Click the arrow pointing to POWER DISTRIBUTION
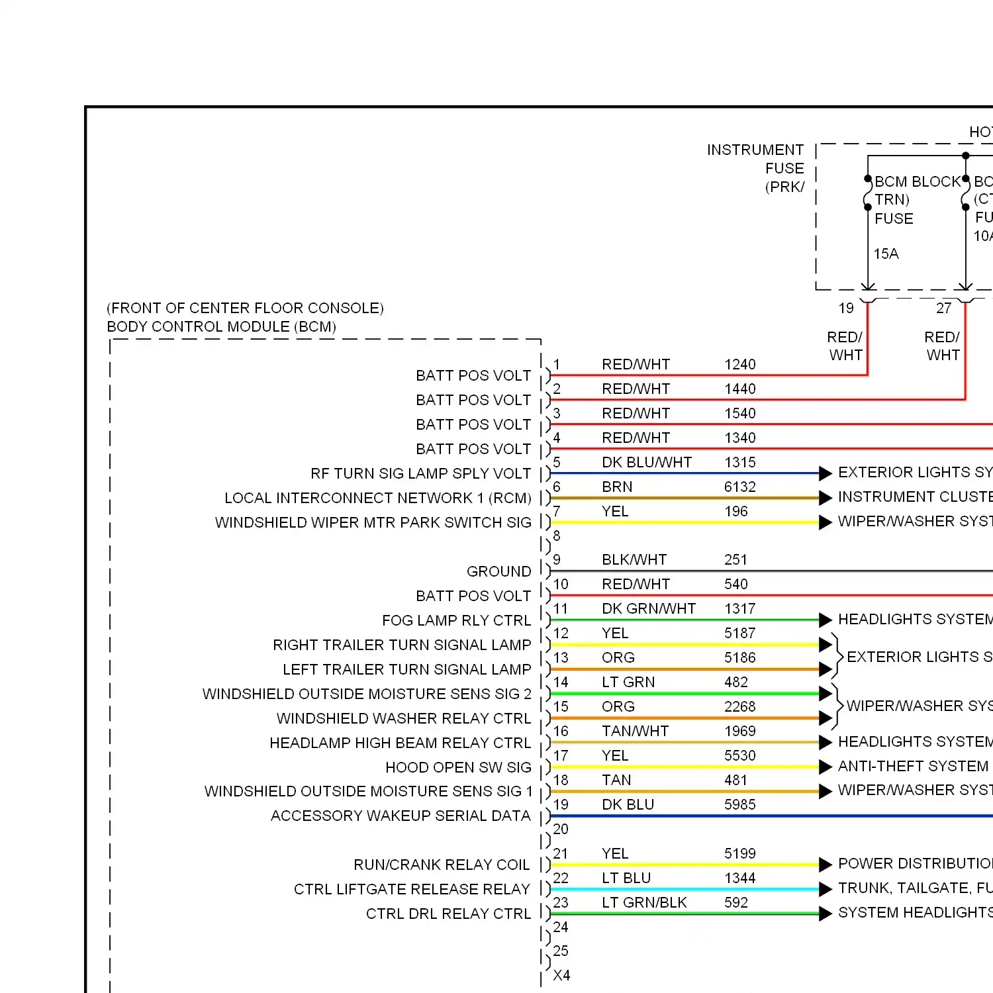The height and width of the screenshot is (993, 993). click(x=825, y=865)
